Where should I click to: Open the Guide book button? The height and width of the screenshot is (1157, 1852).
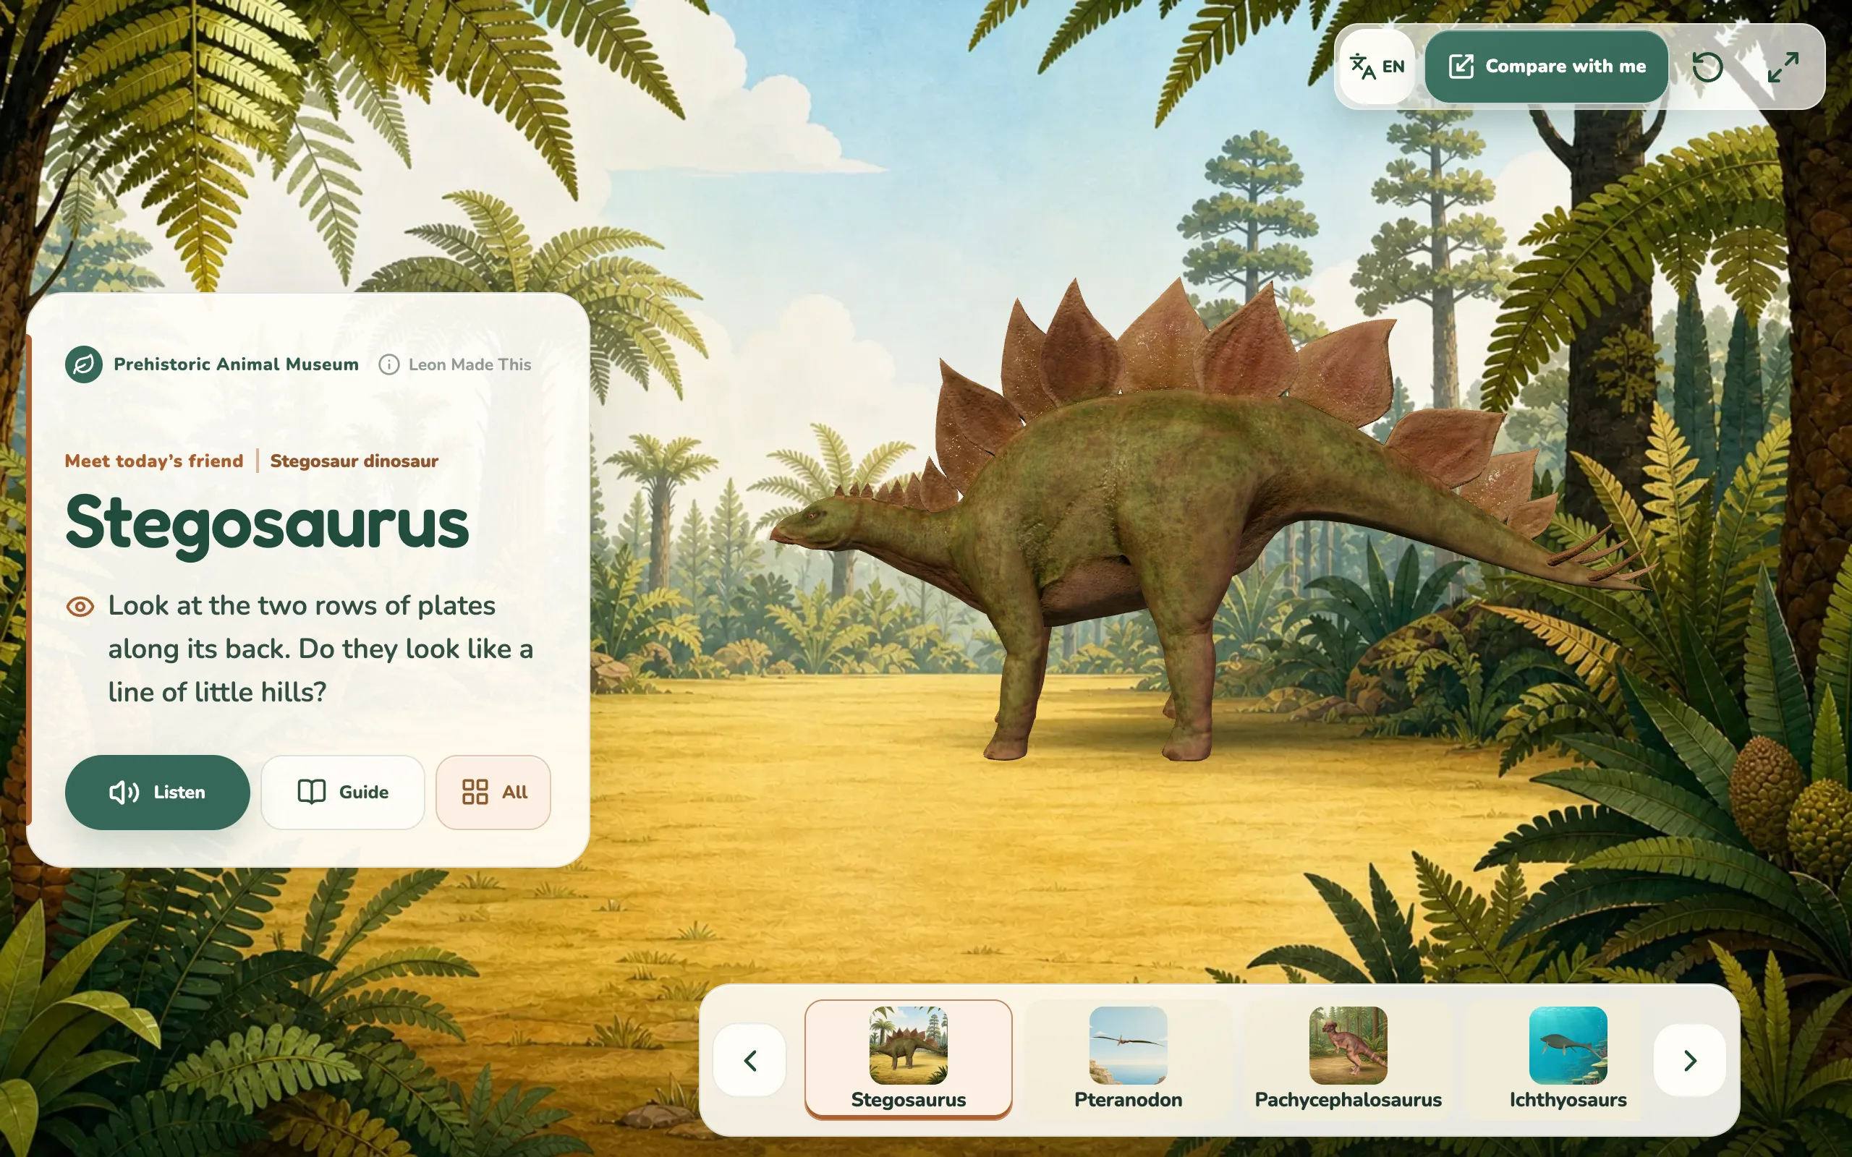tap(342, 792)
